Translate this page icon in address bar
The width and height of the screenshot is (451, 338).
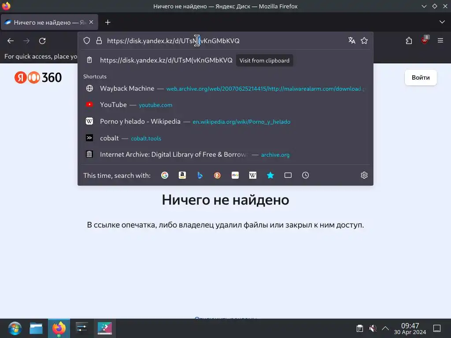351,40
